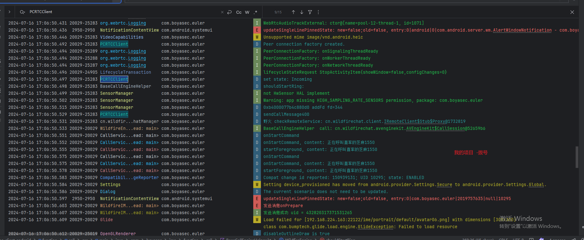Click the highlighted PCRTCClient tag at 17:06:50.497

click(x=114, y=79)
